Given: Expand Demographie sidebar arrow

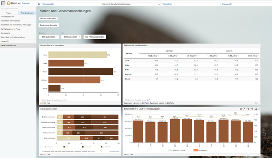Looking at the screenshot, I should [x=34, y=33].
